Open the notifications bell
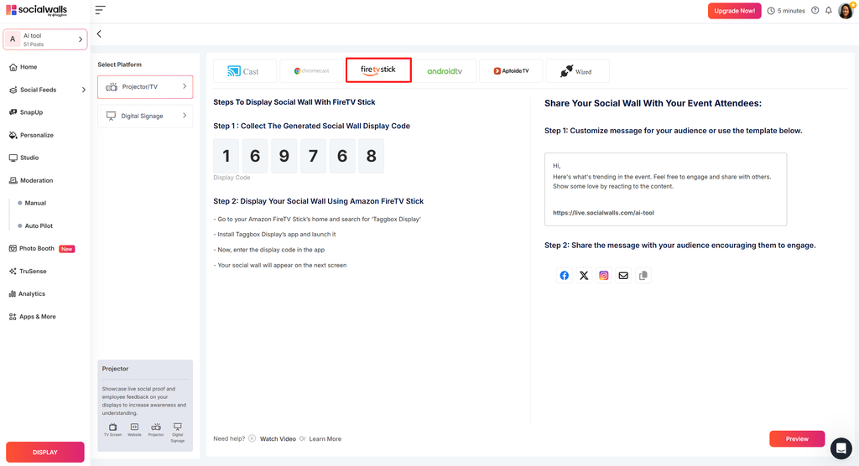Image resolution: width=859 pixels, height=466 pixels. tap(829, 10)
